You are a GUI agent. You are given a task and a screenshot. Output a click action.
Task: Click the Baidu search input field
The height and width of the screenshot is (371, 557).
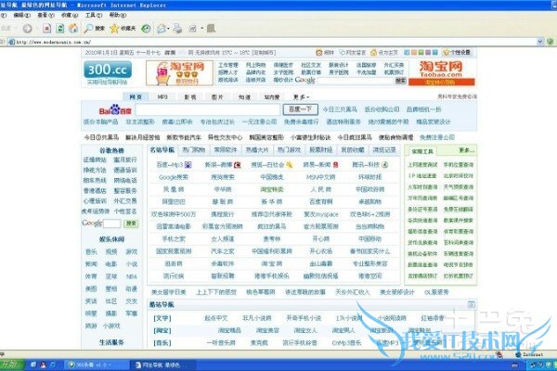coord(208,109)
